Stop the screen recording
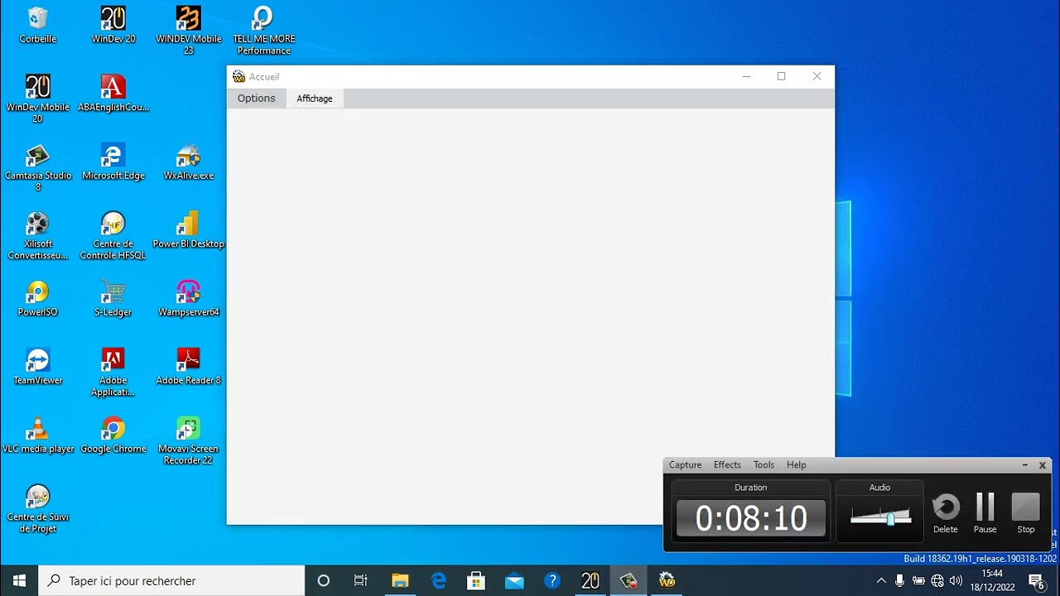This screenshot has height=596, width=1060. (1025, 513)
